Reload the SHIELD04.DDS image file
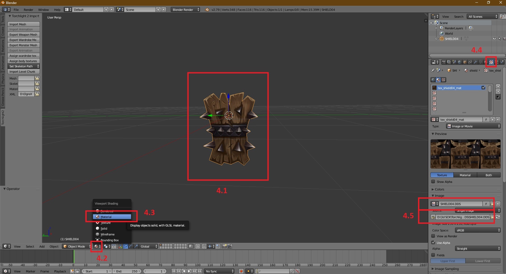The image size is (506, 274). click(498, 217)
